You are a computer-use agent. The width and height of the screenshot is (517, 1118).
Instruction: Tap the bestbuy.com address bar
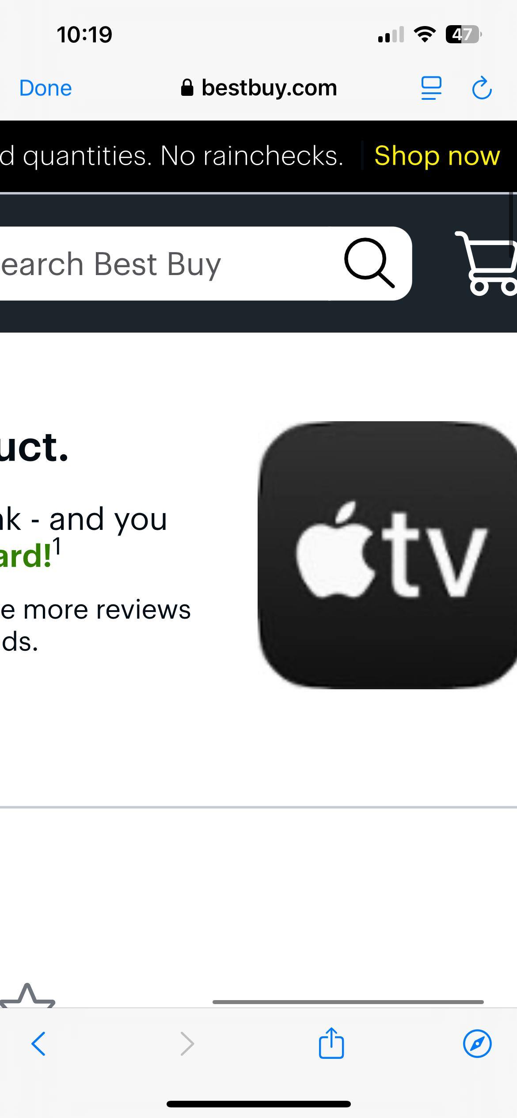coord(259,88)
